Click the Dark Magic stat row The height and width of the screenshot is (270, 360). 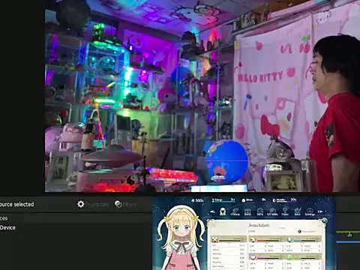coord(229,266)
